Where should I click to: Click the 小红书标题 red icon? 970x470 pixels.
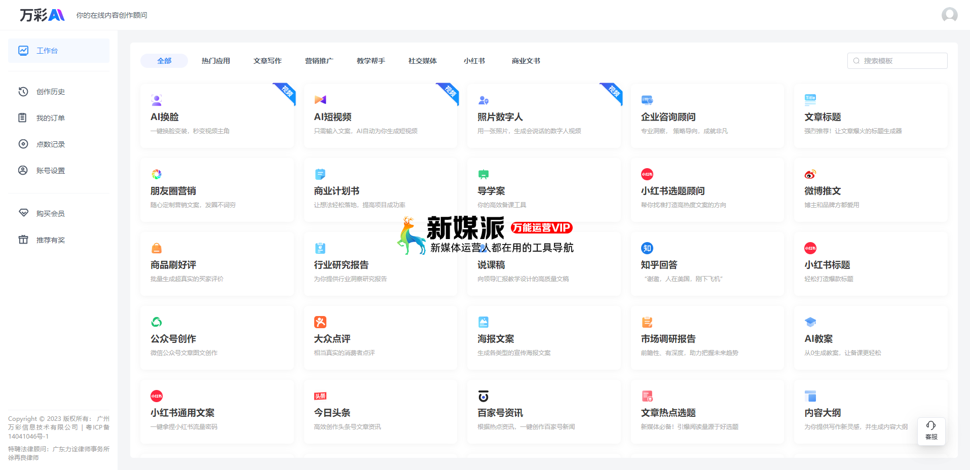point(810,248)
